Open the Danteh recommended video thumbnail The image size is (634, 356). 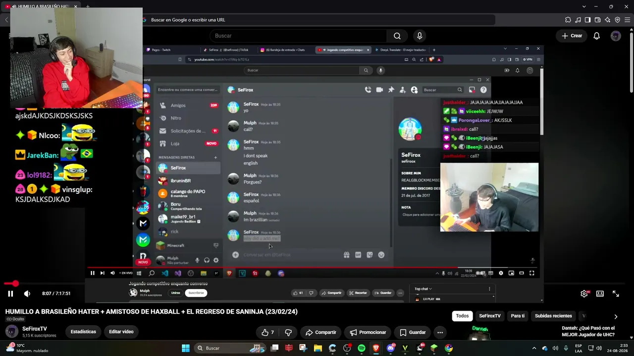tap(480, 333)
